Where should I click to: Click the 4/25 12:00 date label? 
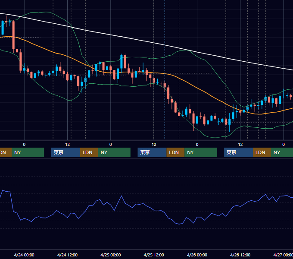(154, 255)
